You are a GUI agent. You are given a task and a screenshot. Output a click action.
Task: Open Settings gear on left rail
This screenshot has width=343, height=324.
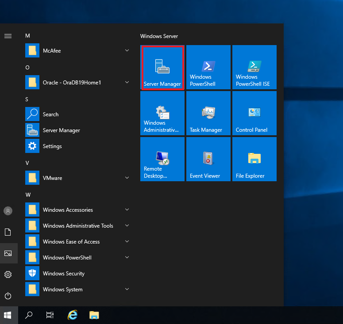[8, 274]
